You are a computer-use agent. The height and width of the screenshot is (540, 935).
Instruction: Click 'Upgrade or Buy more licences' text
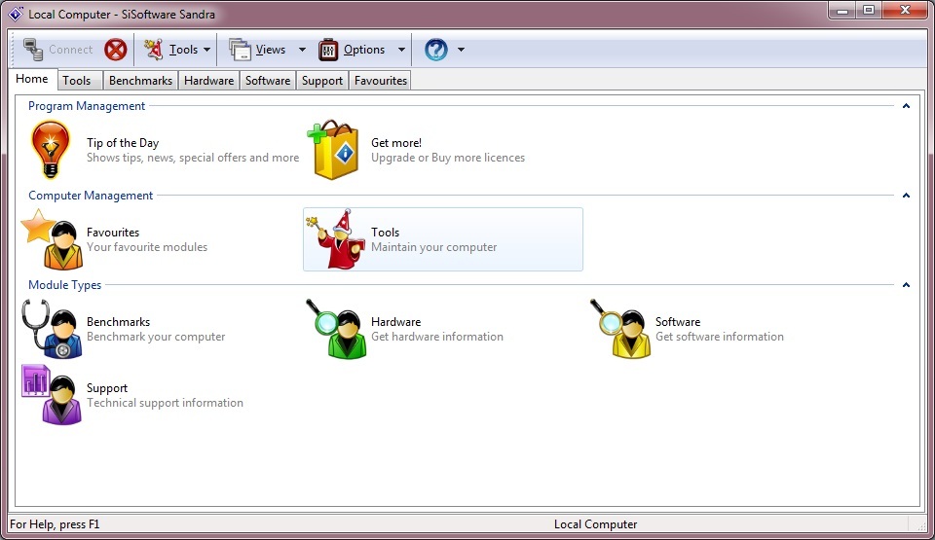[448, 158]
